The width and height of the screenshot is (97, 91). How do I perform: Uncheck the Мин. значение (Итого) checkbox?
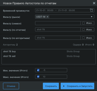click(38, 70)
